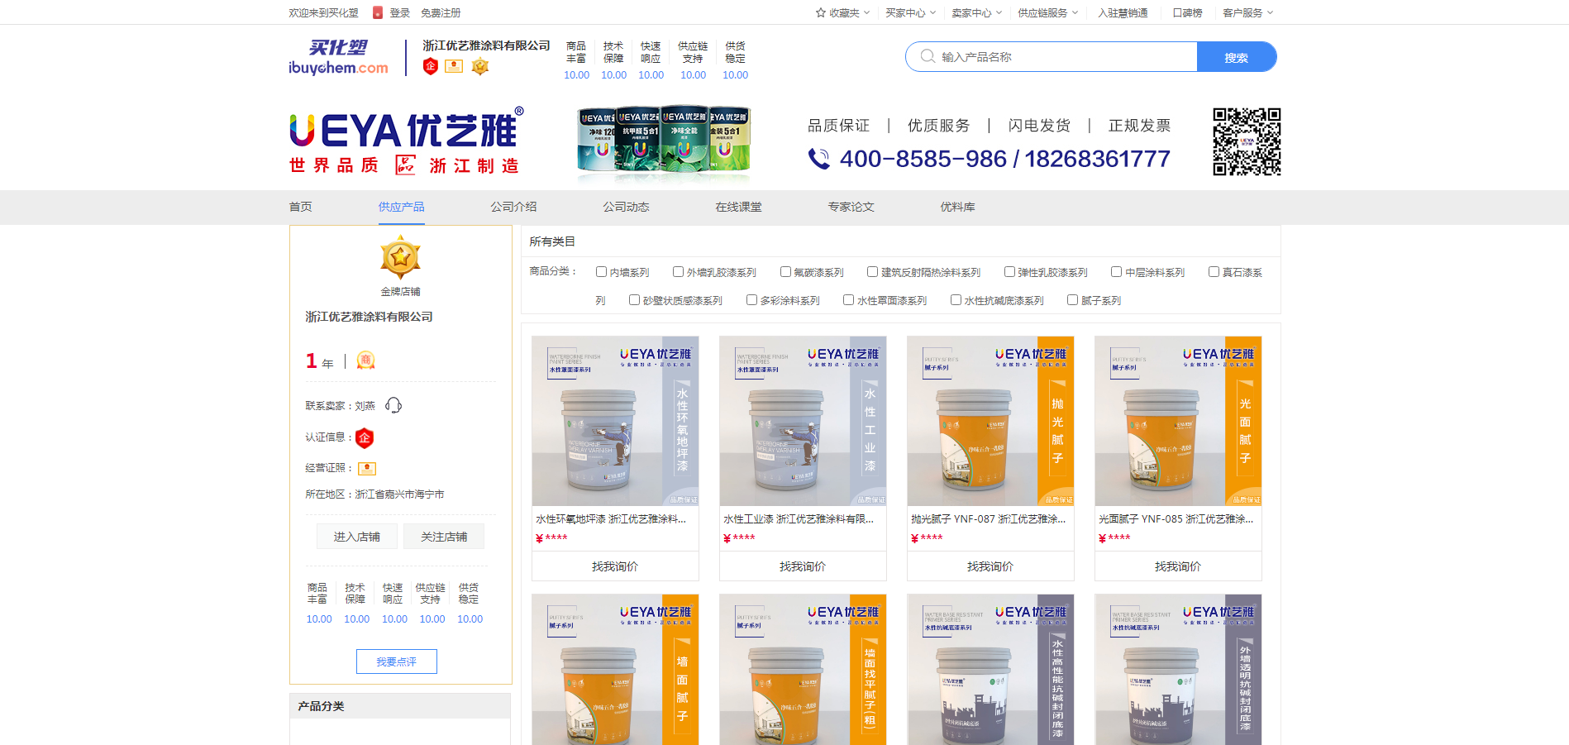Screen dimensions: 1569x745
Task: Click the gold medal icon in header
Action: pyautogui.click(x=480, y=66)
